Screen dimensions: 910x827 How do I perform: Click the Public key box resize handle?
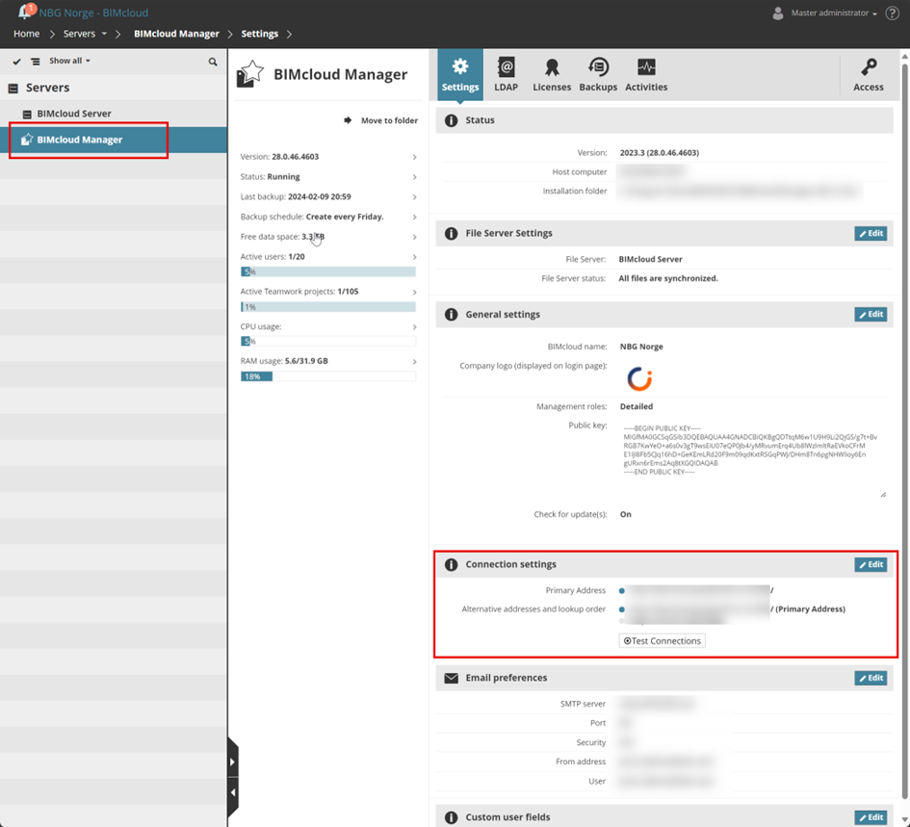click(x=883, y=495)
